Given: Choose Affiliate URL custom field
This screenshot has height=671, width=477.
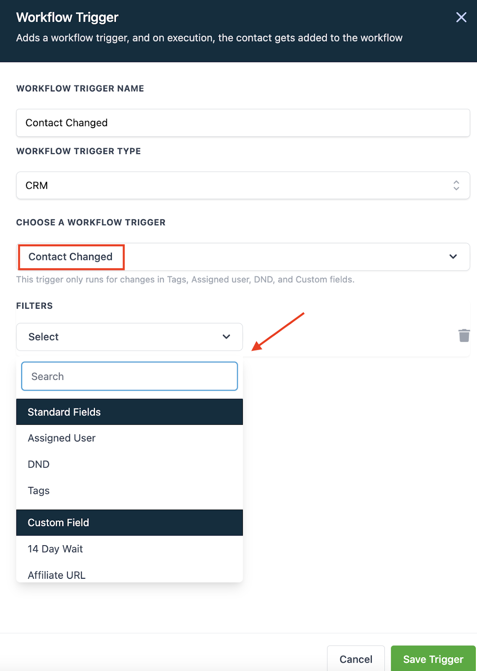Looking at the screenshot, I should pyautogui.click(x=57, y=575).
